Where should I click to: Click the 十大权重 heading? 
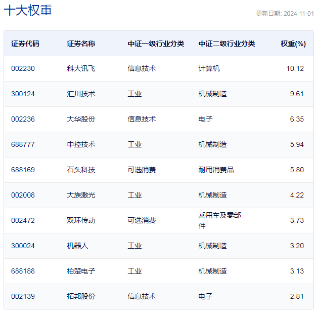(28, 10)
